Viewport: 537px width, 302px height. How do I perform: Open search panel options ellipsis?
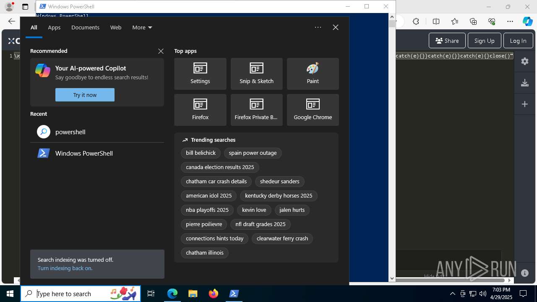tap(318, 27)
